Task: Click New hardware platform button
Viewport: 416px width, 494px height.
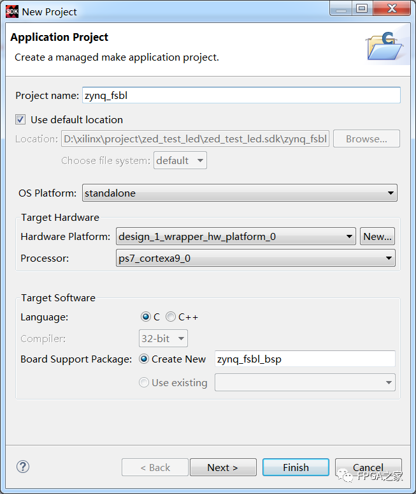Action: (x=377, y=236)
